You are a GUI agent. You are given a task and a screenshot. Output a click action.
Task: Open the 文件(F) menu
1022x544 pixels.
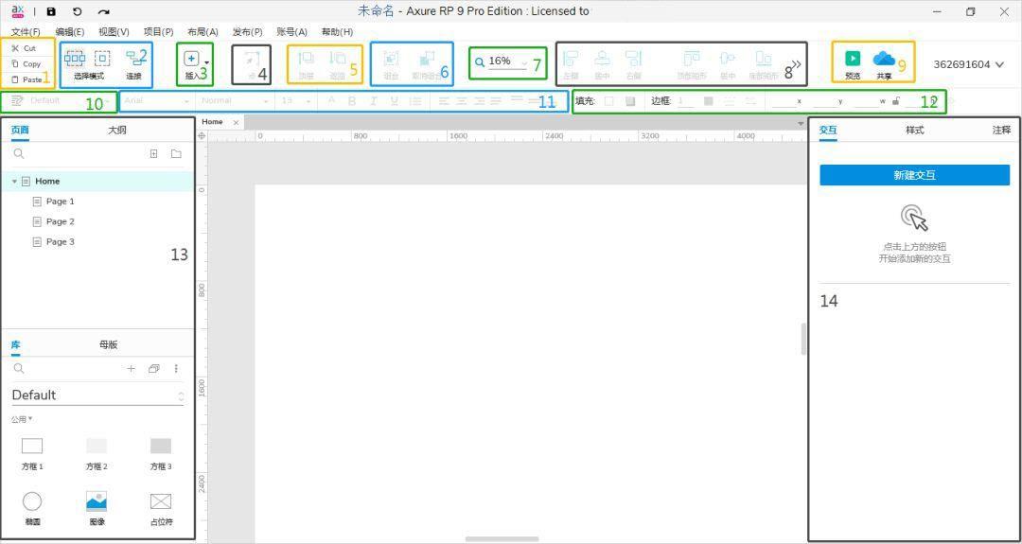(26, 31)
